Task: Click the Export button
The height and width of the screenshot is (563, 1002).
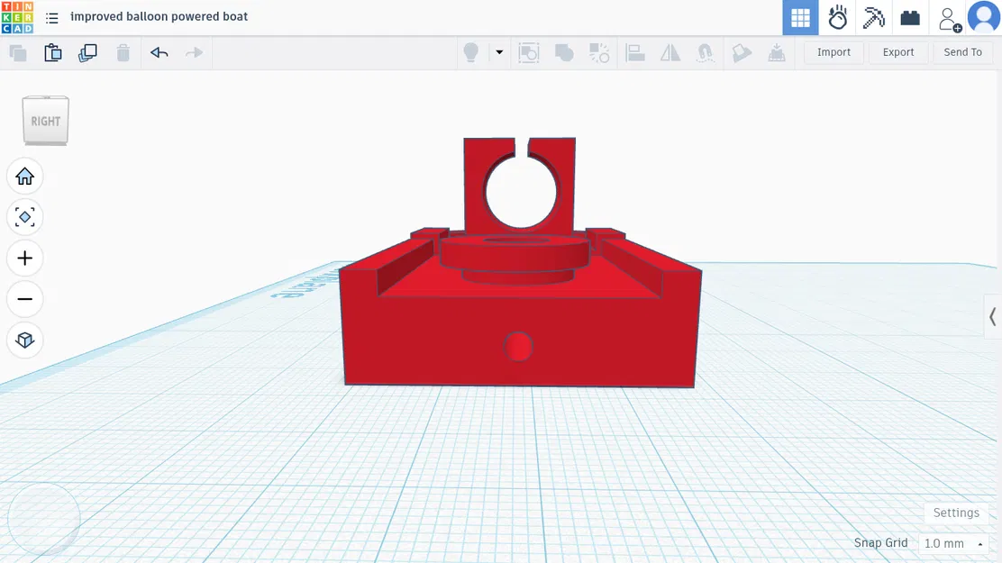Action: 897,52
